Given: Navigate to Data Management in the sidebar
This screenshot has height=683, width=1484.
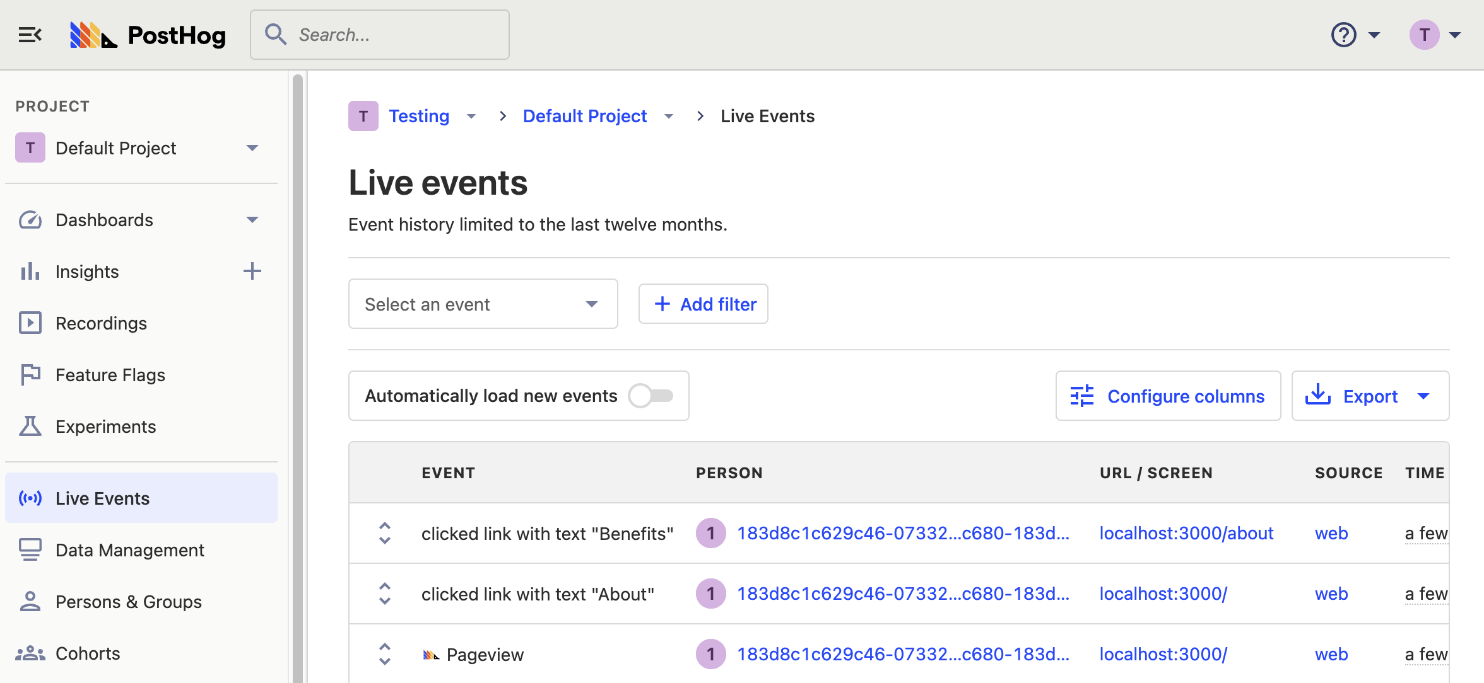Looking at the screenshot, I should point(129,550).
